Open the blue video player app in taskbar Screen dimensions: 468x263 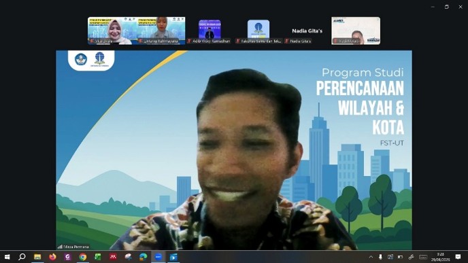tap(173, 257)
